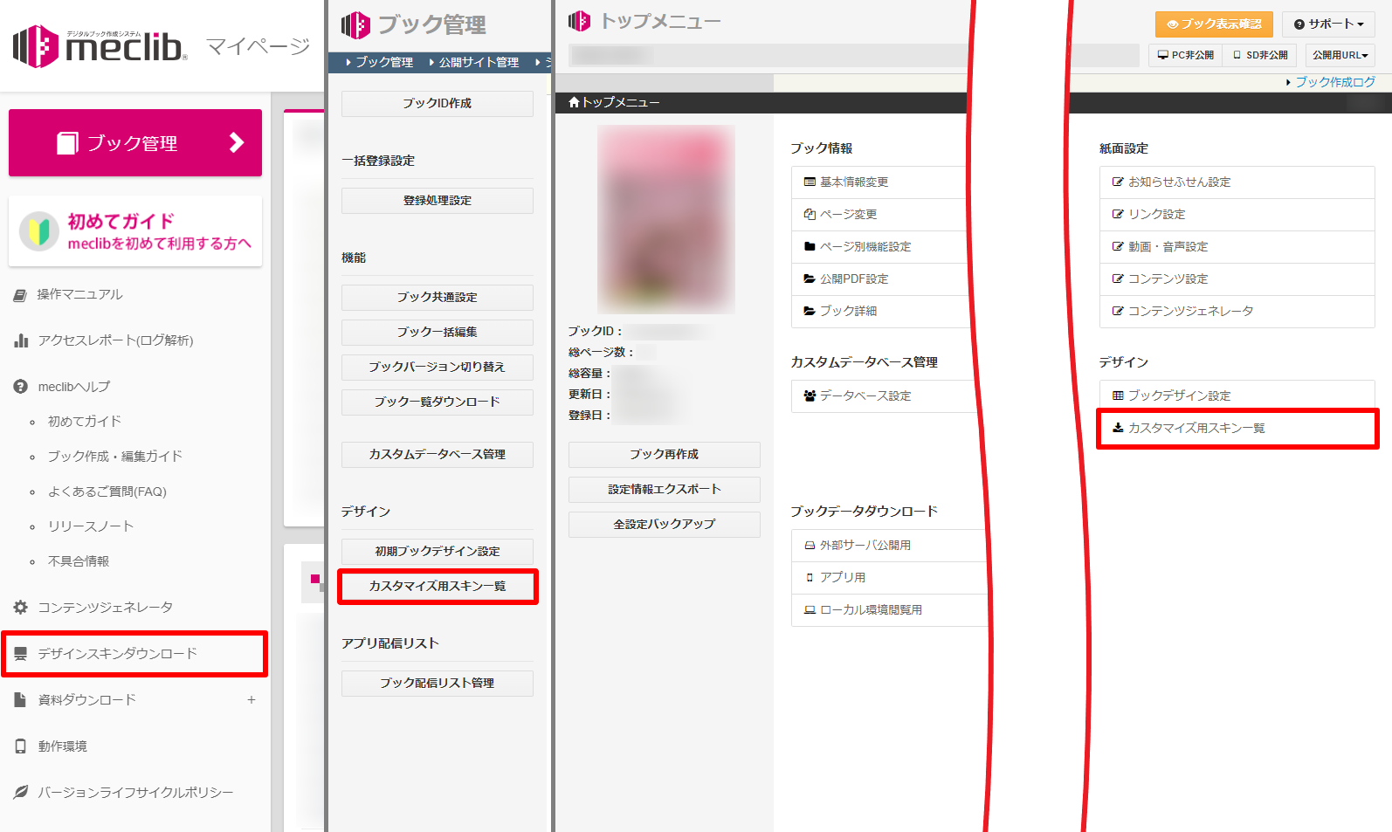Open the ブック作成ログ link
The height and width of the screenshot is (832, 1392).
(1334, 82)
